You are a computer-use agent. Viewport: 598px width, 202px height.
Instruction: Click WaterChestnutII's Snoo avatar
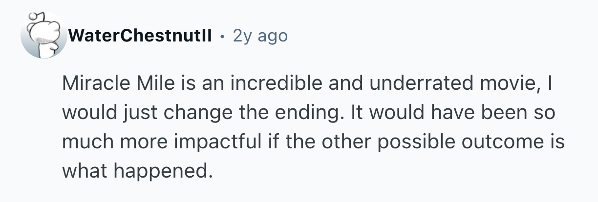[43, 36]
